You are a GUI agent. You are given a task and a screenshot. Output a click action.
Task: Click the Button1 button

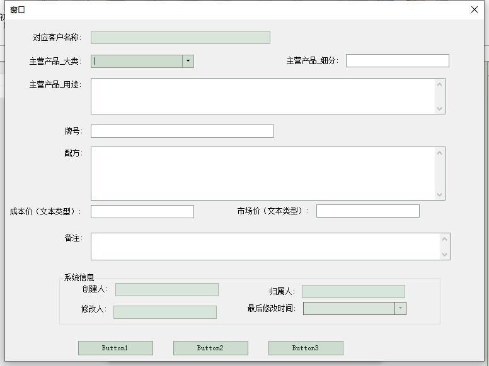click(x=115, y=348)
